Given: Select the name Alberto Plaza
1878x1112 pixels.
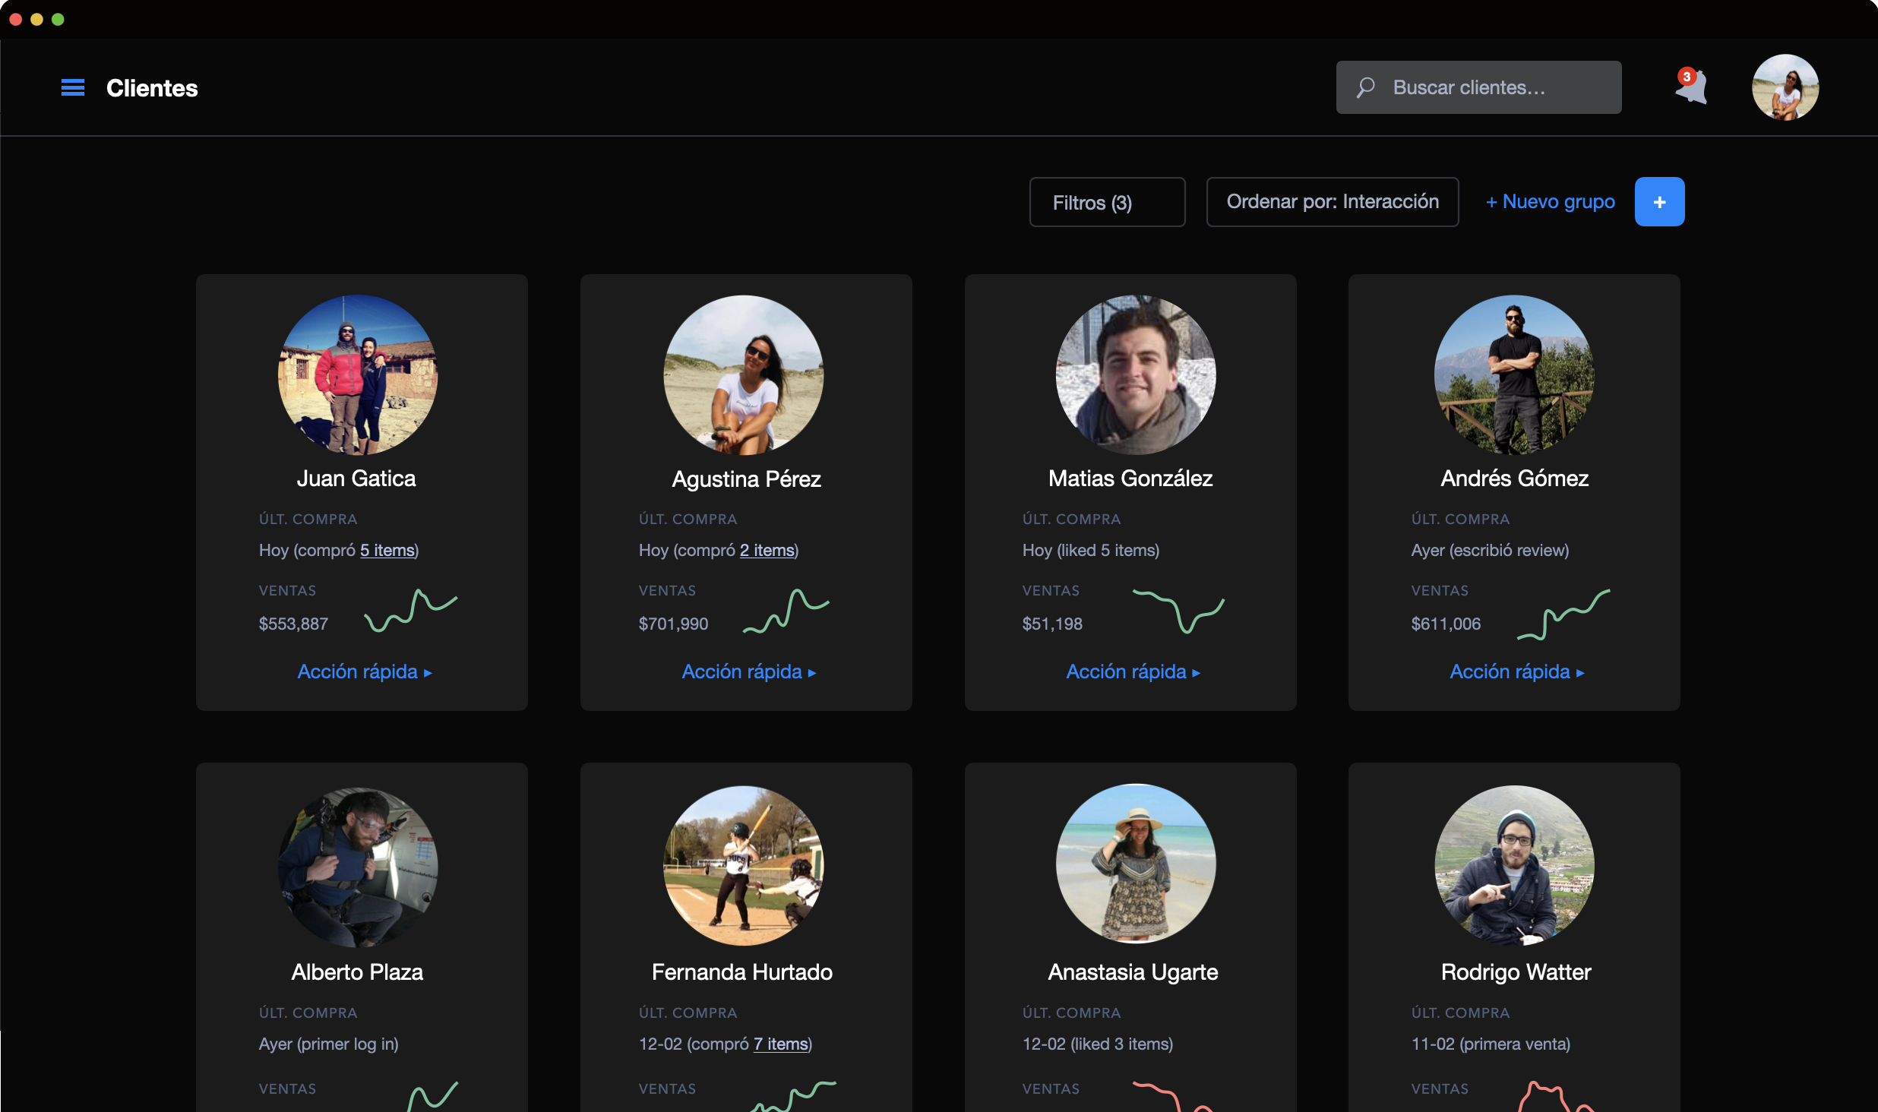Looking at the screenshot, I should (357, 972).
